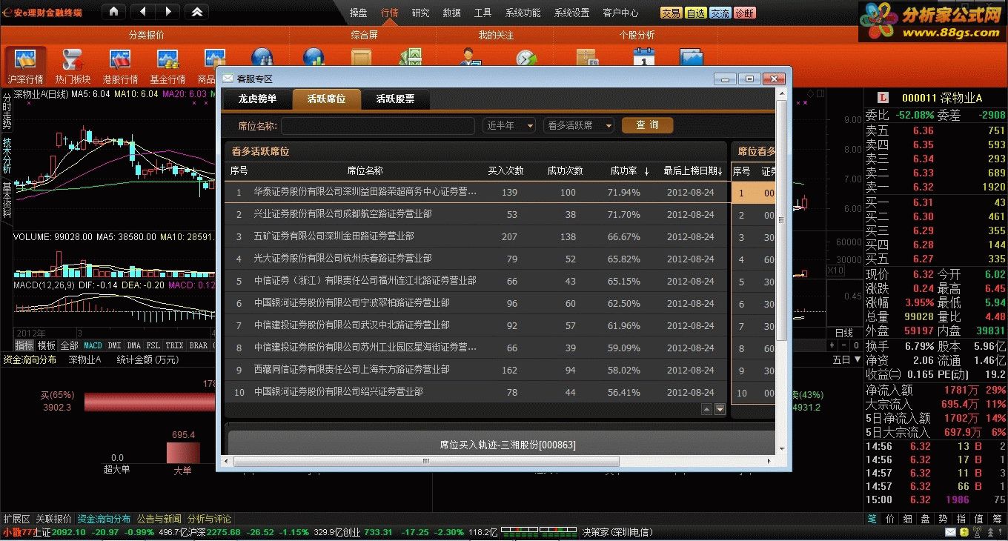Go back with left arrow button
The width and height of the screenshot is (1008, 541).
pyautogui.click(x=143, y=12)
